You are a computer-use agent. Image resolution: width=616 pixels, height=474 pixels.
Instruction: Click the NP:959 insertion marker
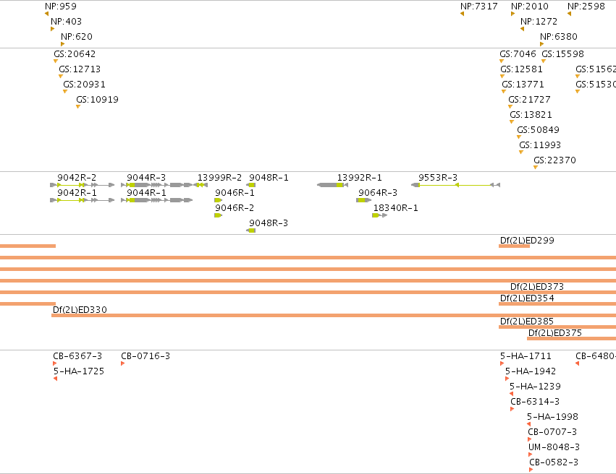tap(47, 14)
